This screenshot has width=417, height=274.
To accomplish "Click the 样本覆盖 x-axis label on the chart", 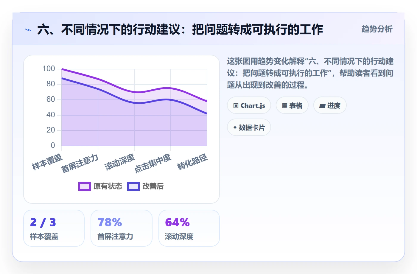I will pos(47,162).
